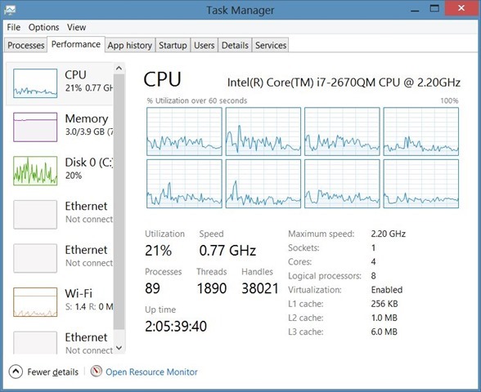Click the 21% utilization value
Image resolution: width=481 pixels, height=392 pixels.
pyautogui.click(x=159, y=251)
